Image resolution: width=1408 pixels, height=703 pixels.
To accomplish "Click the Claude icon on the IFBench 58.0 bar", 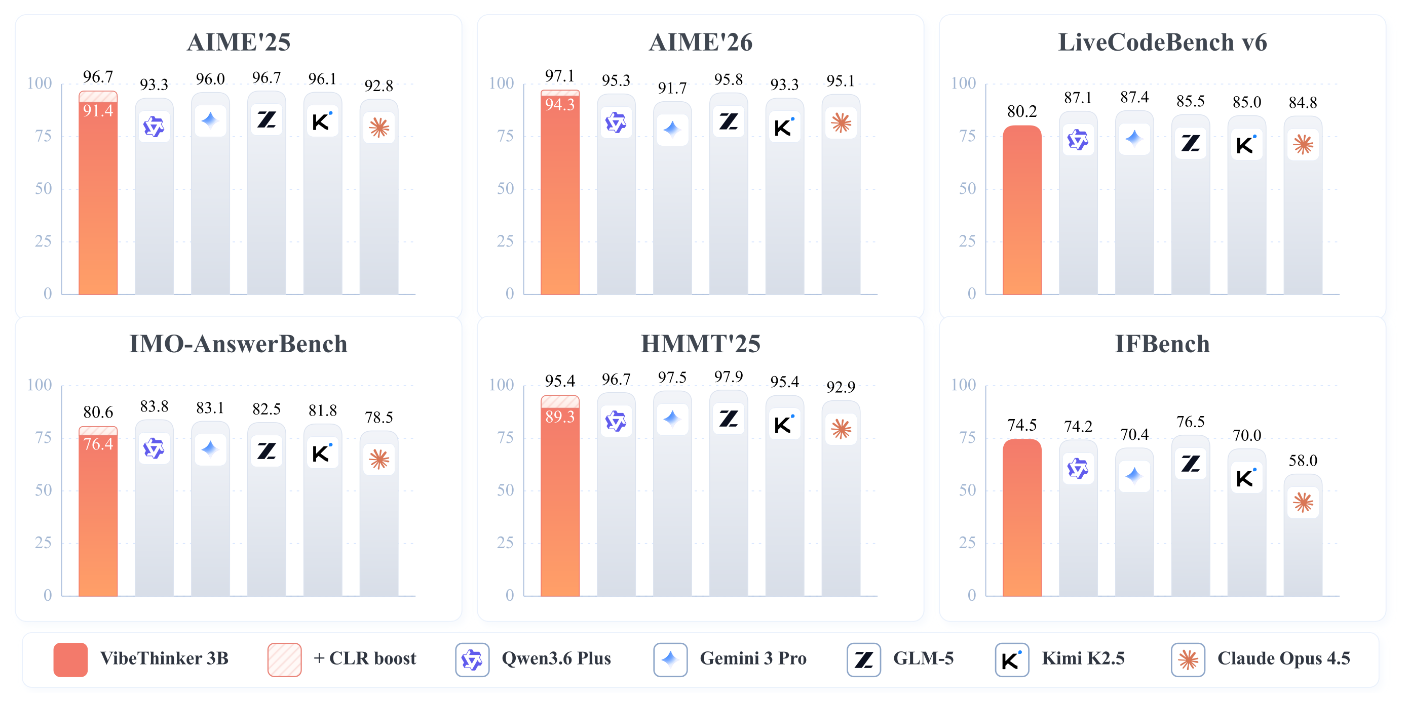I will pos(1303,502).
